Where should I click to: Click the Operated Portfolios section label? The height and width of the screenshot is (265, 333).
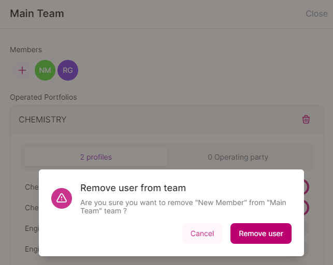[x=44, y=97]
